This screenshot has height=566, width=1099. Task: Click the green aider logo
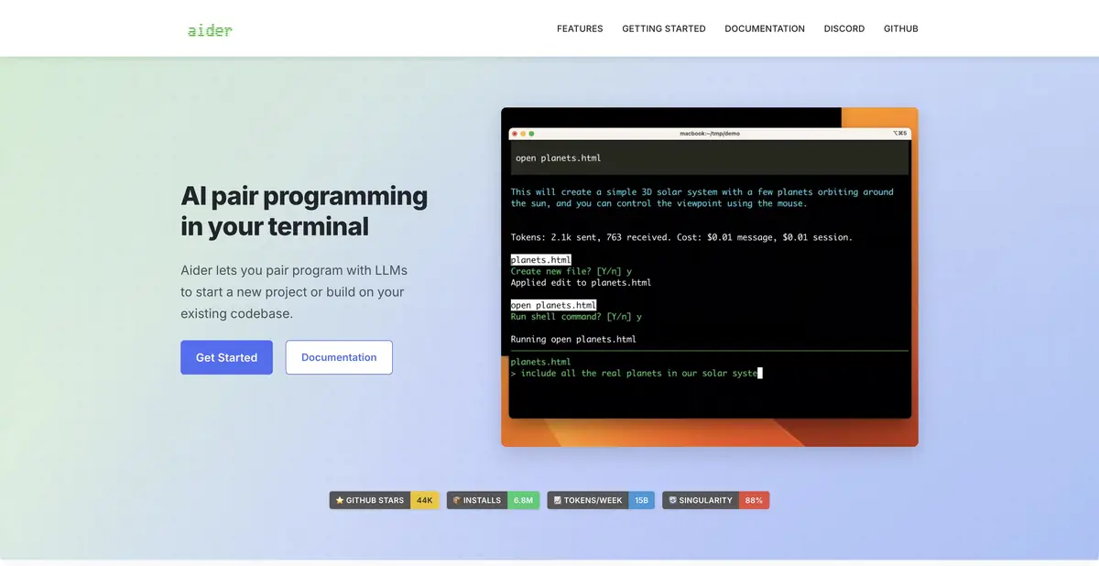[x=210, y=29]
